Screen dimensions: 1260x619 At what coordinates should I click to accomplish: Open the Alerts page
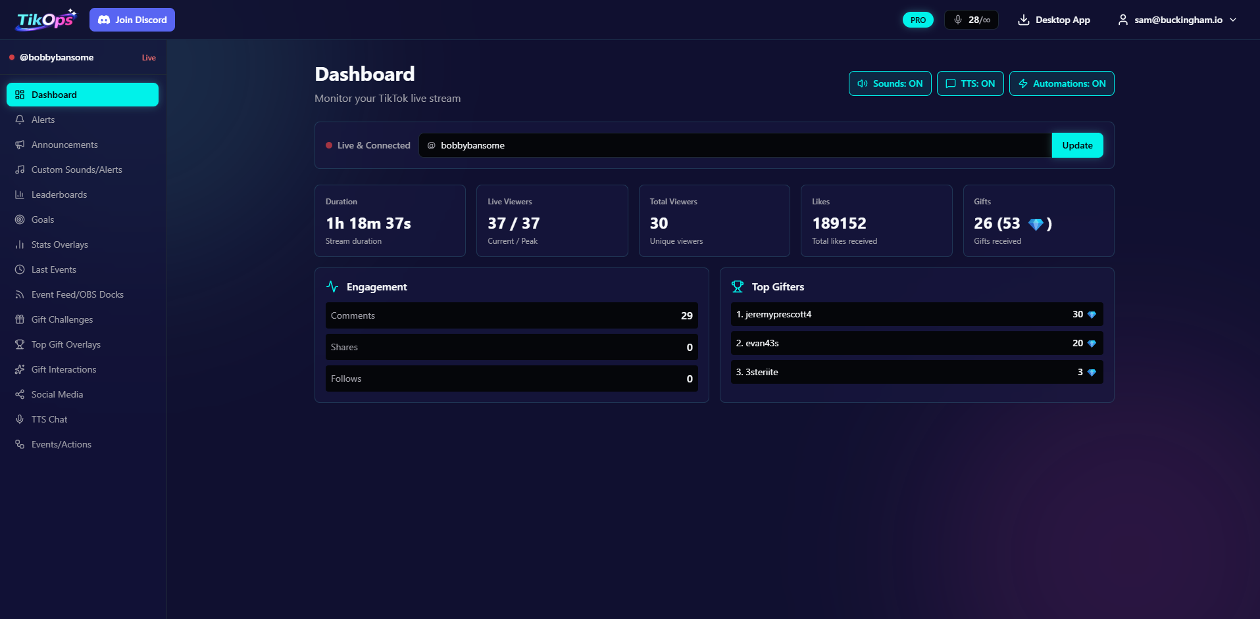coord(82,120)
